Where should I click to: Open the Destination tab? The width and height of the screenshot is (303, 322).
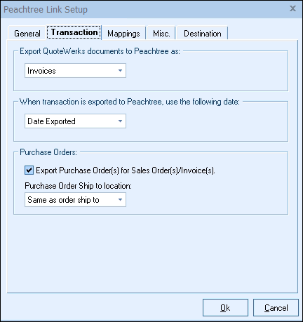click(202, 34)
